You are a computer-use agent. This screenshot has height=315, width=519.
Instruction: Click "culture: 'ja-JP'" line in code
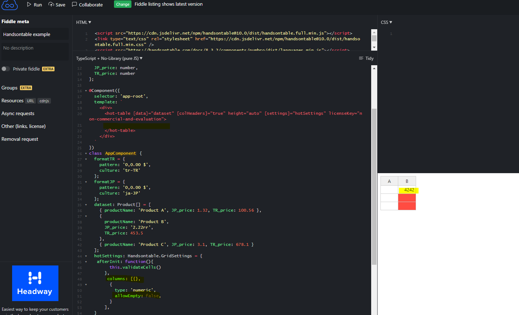coord(120,193)
